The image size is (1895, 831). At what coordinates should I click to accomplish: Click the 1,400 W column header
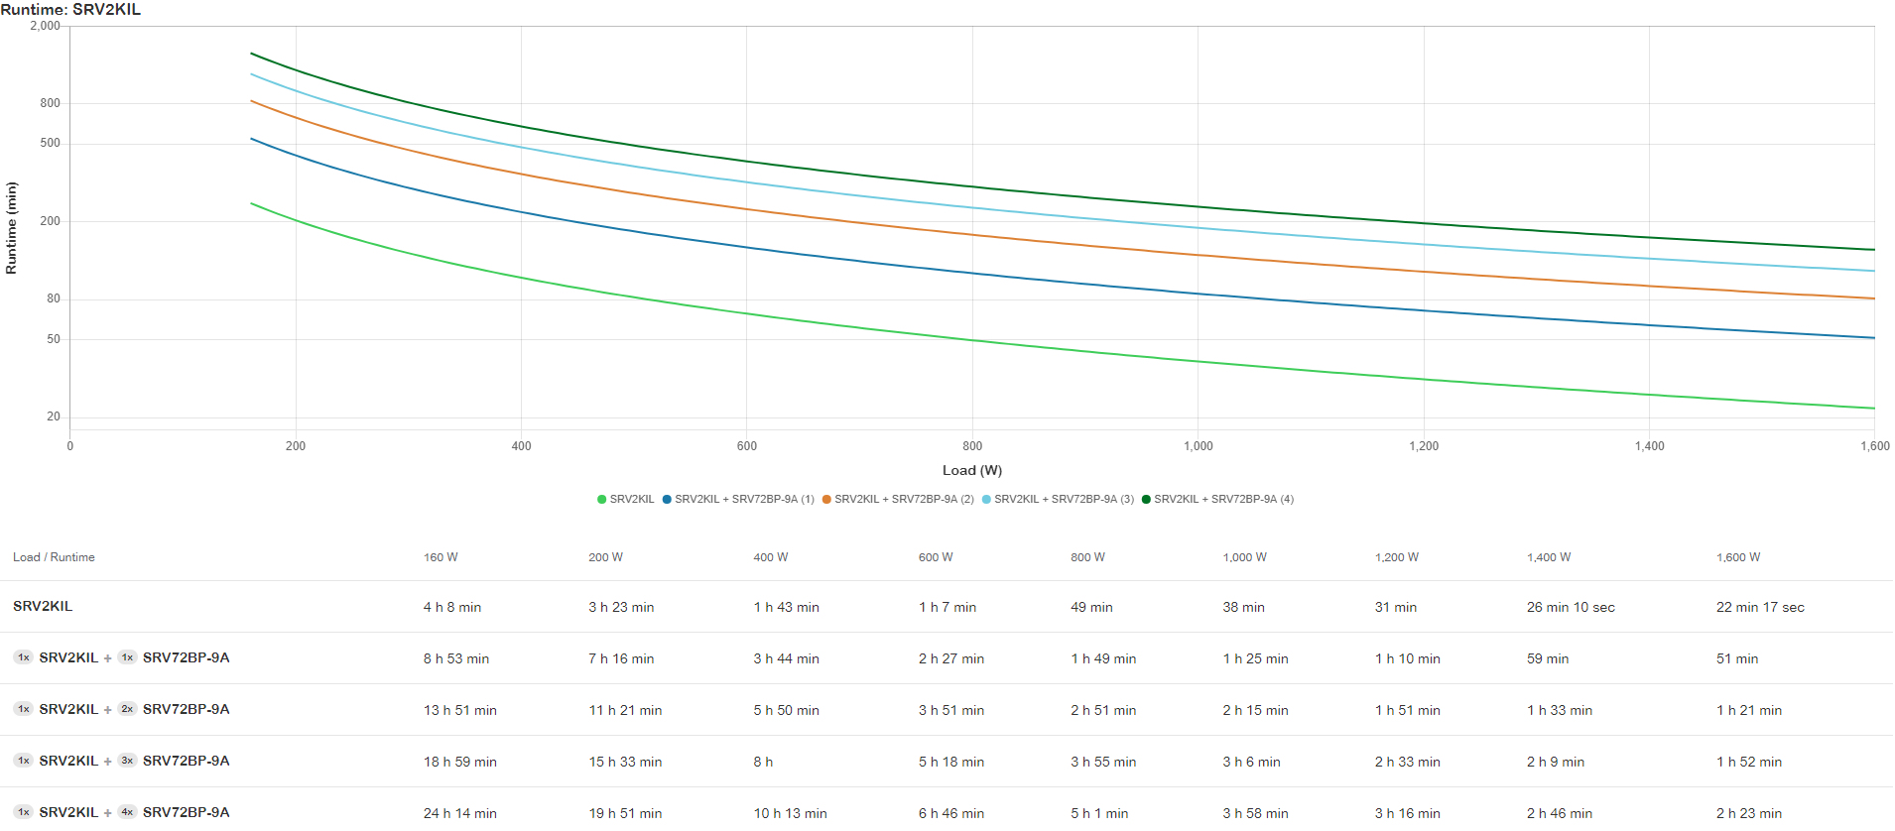tap(1549, 557)
